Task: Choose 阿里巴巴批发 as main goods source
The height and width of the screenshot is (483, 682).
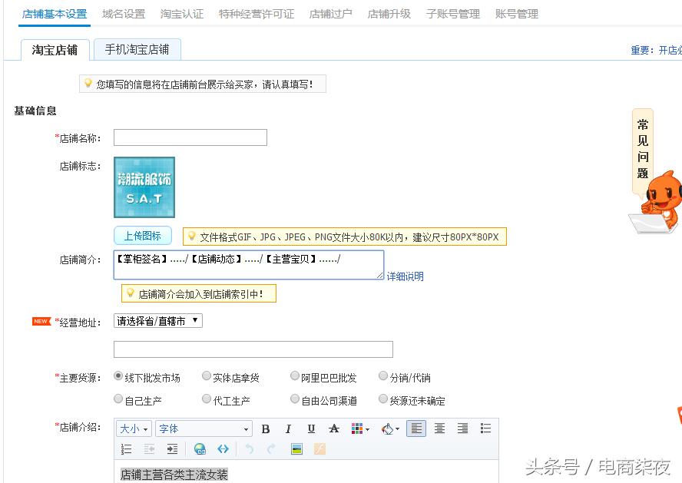Action: [295, 376]
